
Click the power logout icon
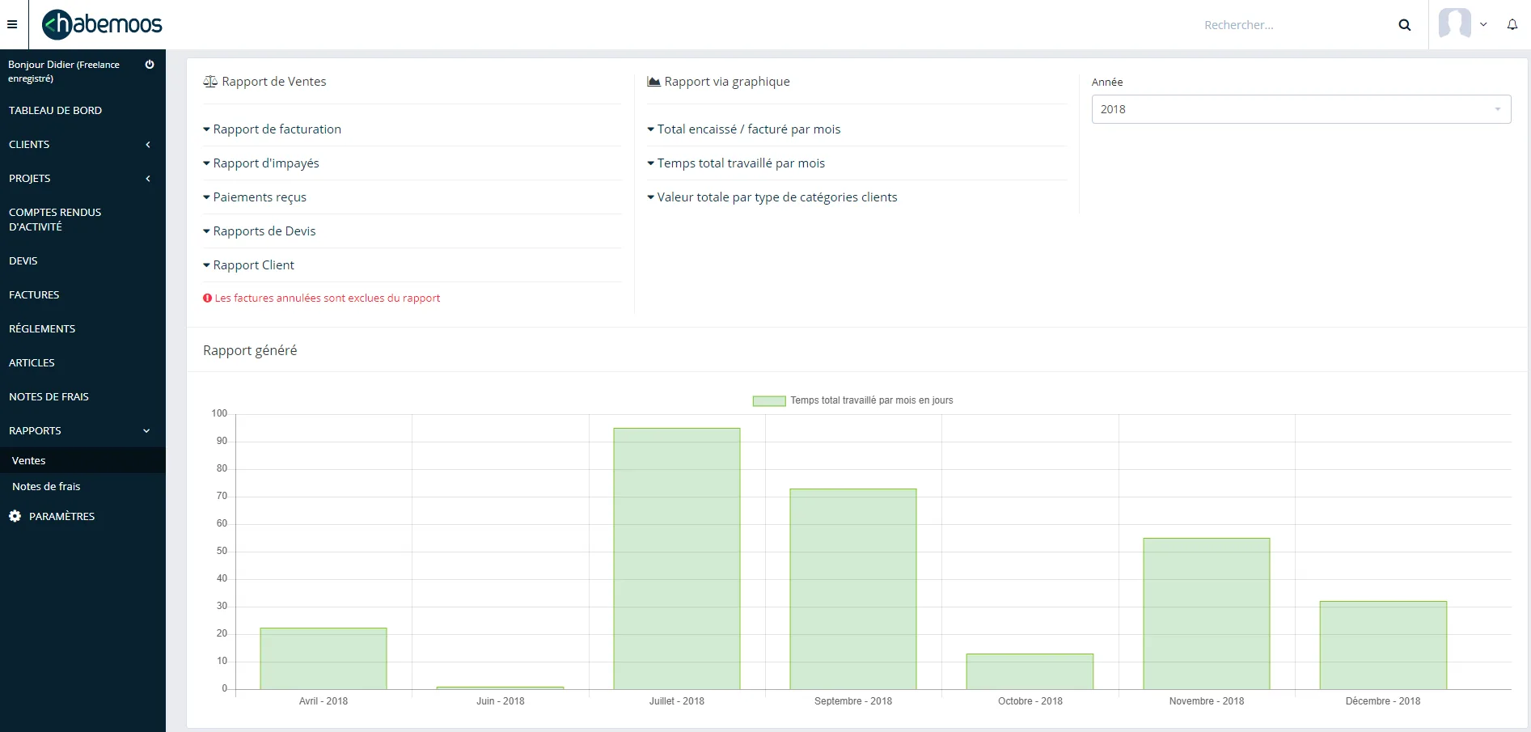[x=150, y=64]
